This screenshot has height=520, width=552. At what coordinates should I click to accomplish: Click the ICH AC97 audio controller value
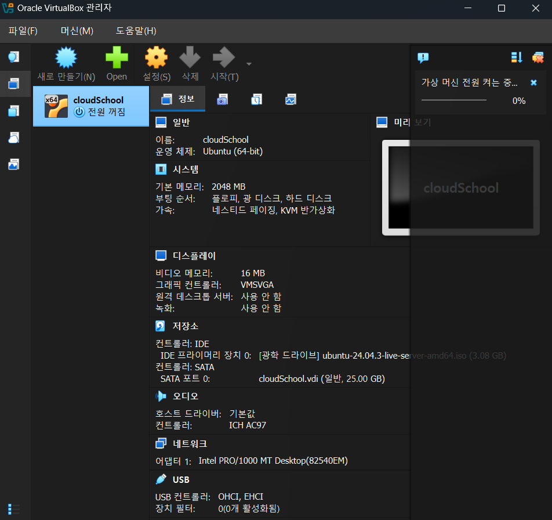coord(248,425)
